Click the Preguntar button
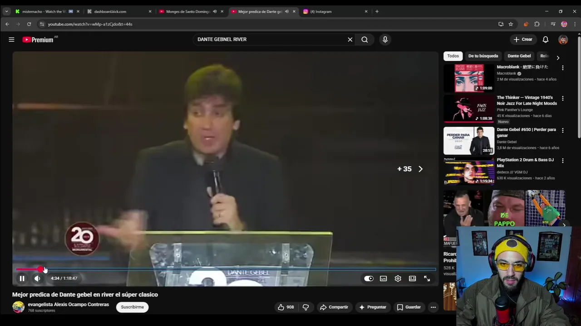The width and height of the screenshot is (581, 326). click(x=372, y=307)
